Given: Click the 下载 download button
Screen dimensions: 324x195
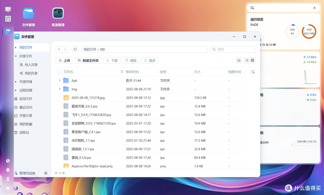Looking at the screenshot, I should click(112, 60).
